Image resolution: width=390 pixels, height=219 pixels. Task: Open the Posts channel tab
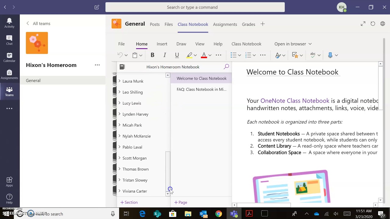155,24
